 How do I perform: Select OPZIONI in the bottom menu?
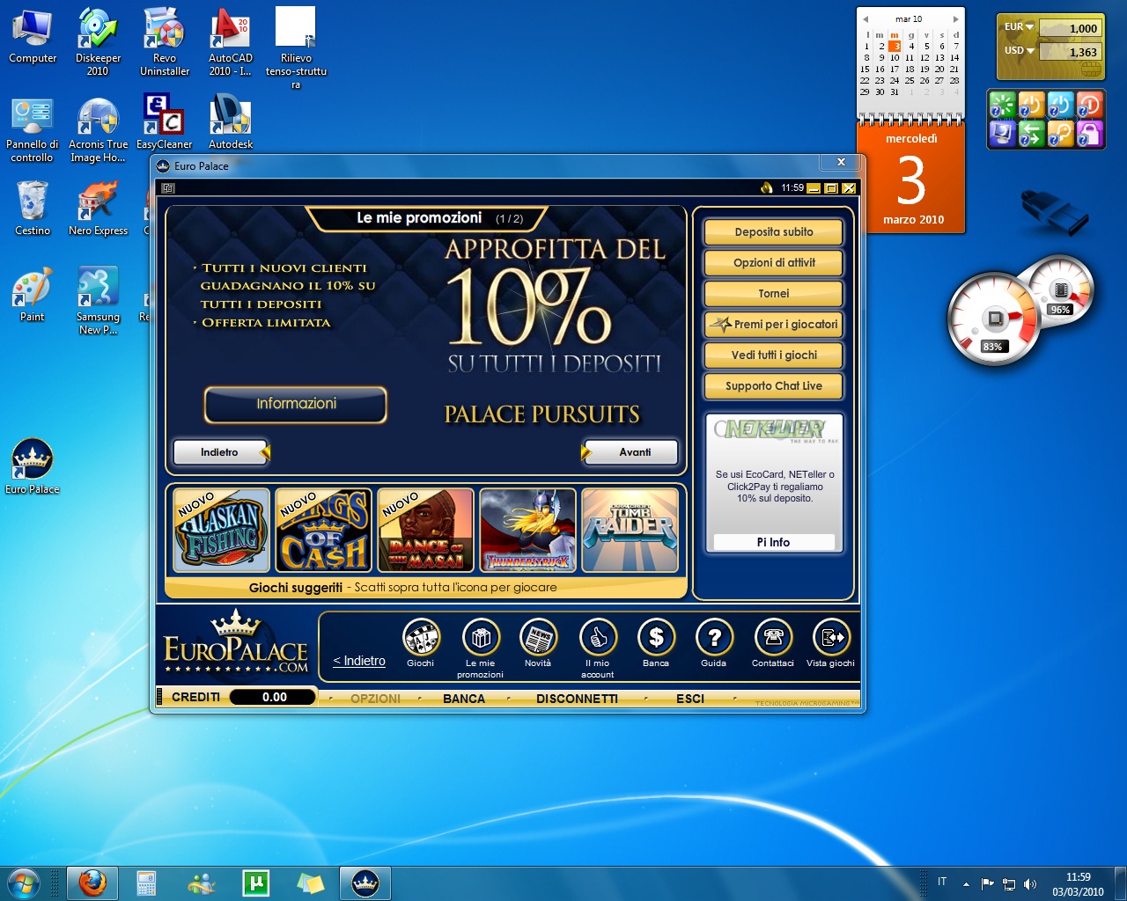click(x=376, y=699)
